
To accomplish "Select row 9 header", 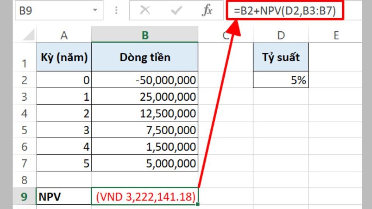I will 24,196.
